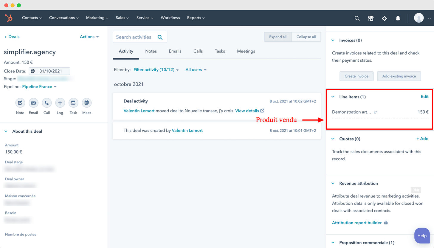Click the simplifier.agency deal title
Viewport: 434px width, 248px height.
click(x=30, y=52)
